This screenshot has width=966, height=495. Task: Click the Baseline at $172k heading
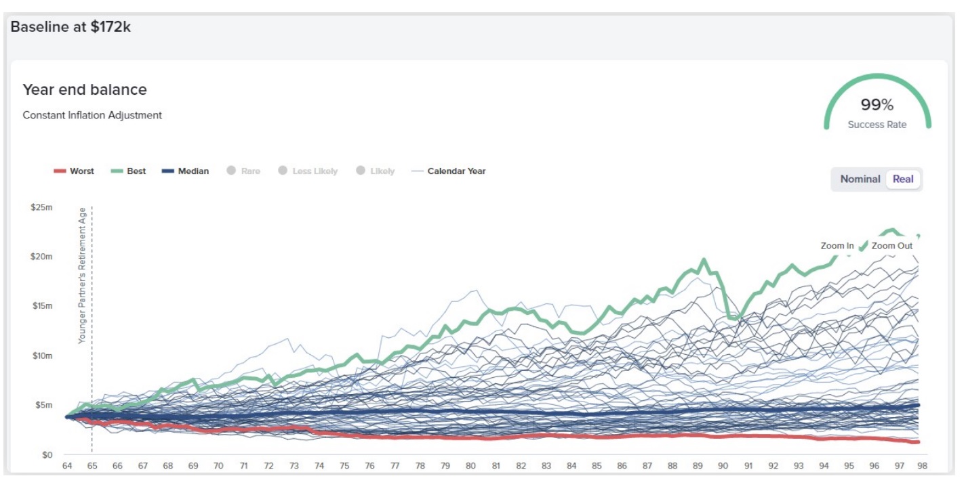[x=71, y=28]
